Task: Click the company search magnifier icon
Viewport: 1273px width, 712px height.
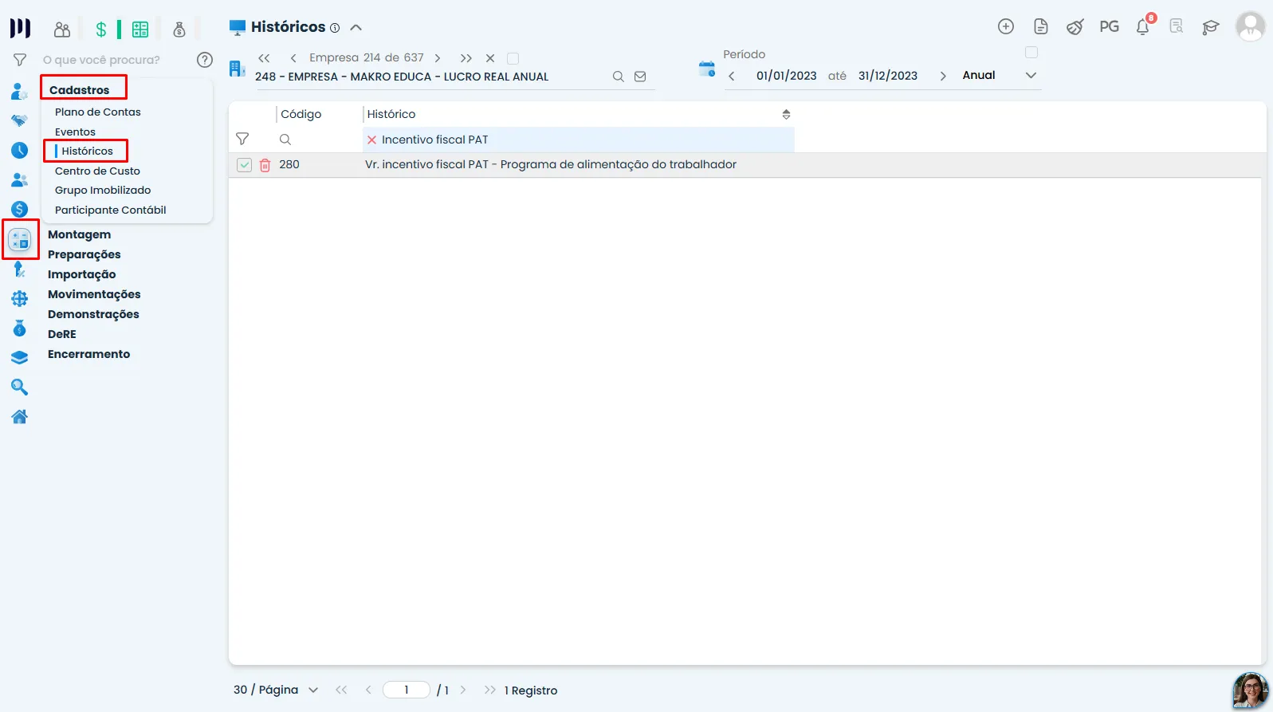Action: 618,77
